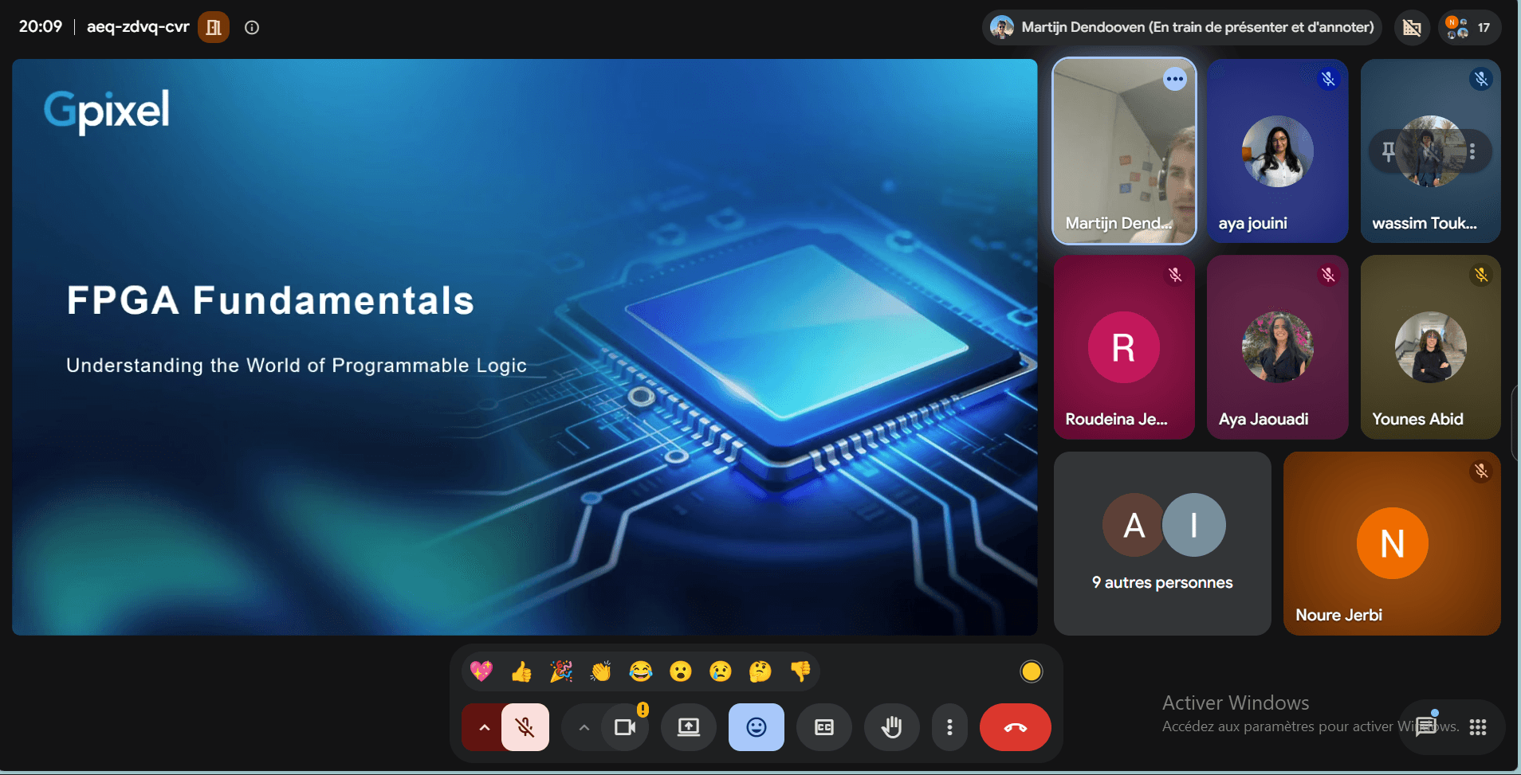Click the muted mic icon on Roudeina's tile

click(x=1175, y=275)
